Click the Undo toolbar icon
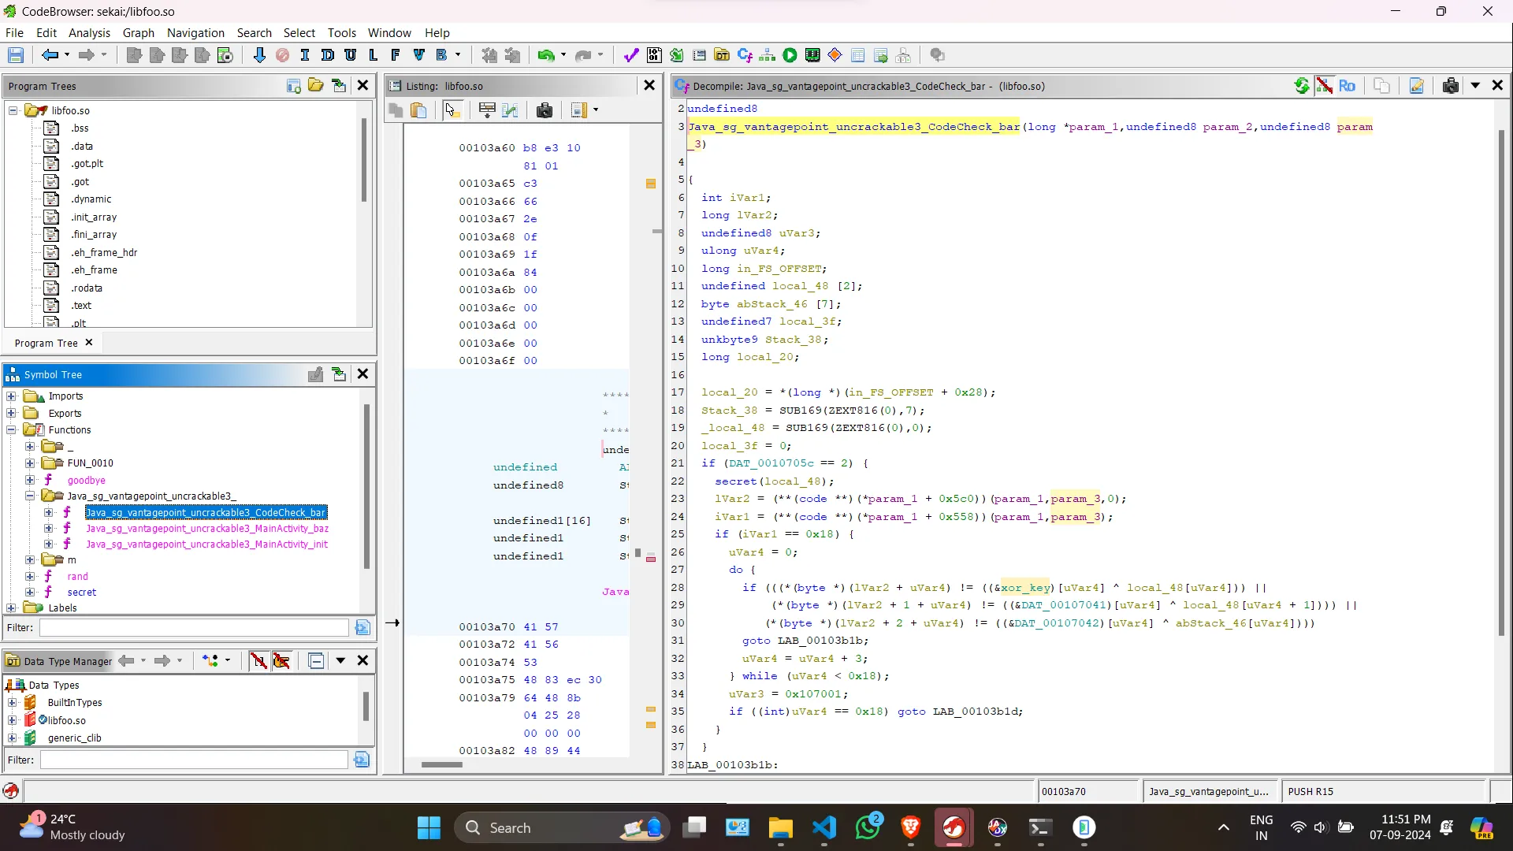 click(545, 55)
